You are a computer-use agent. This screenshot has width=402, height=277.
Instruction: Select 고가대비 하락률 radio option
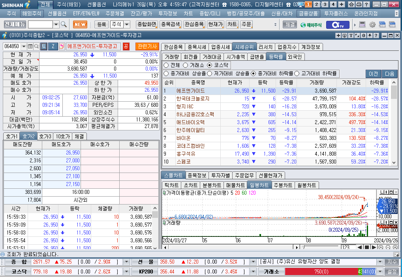pyautogui.click(x=297, y=74)
